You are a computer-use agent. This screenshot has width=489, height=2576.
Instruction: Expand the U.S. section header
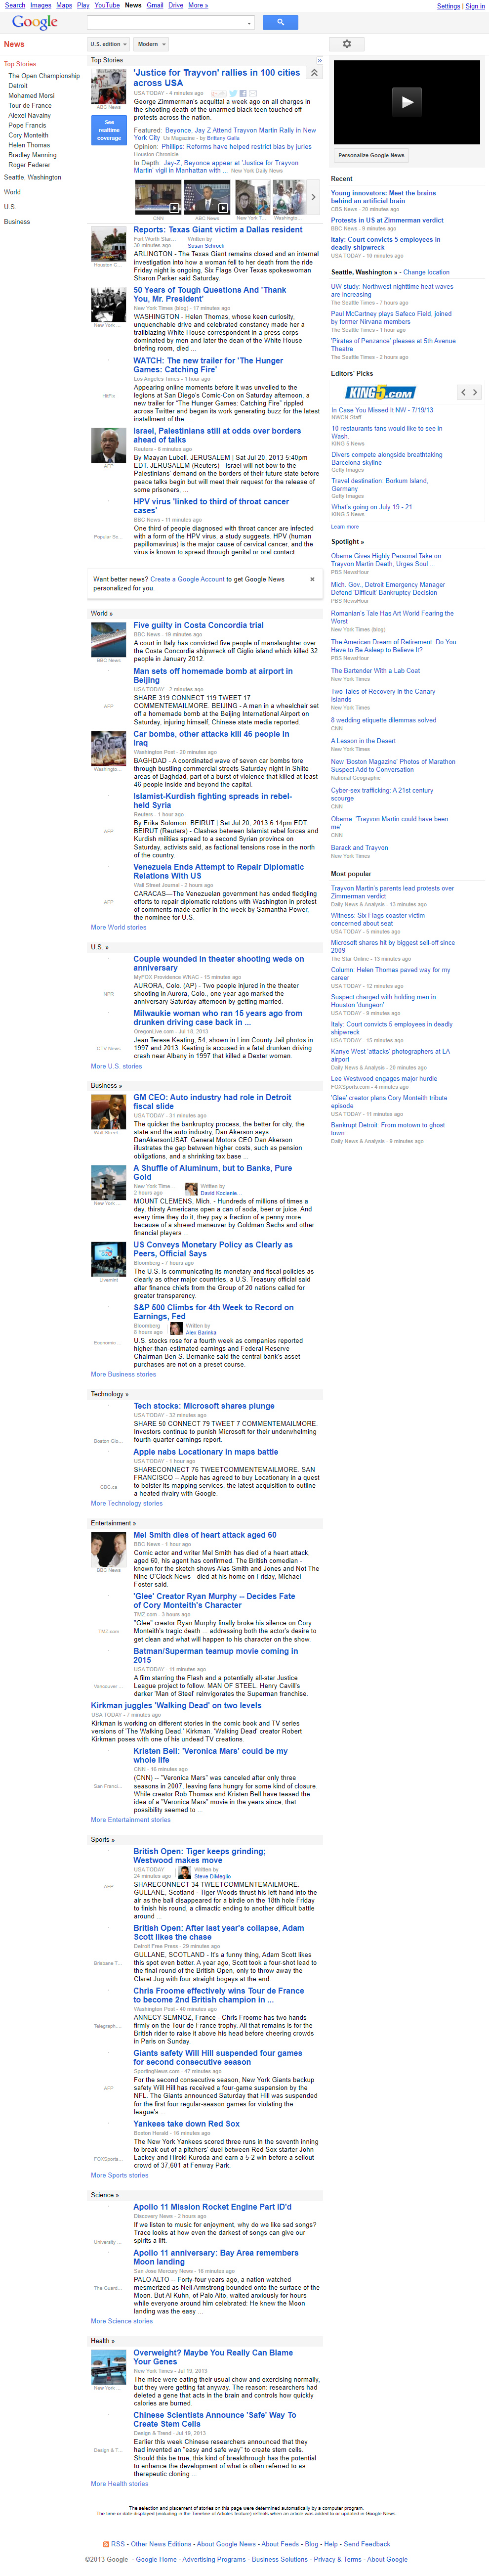[x=99, y=946]
